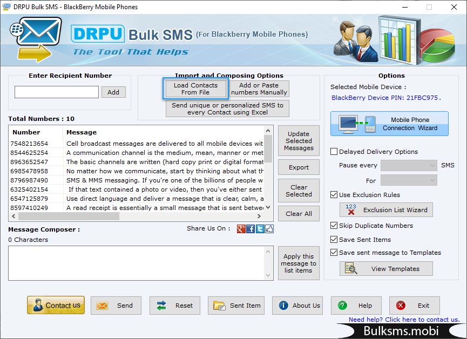This screenshot has height=339, width=467.
Task: Click scroll up arrow of message list
Action: click(x=268, y=131)
